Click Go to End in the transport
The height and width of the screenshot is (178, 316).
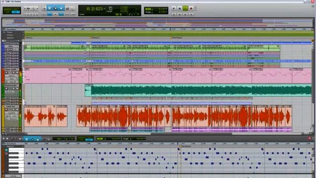(191, 14)
